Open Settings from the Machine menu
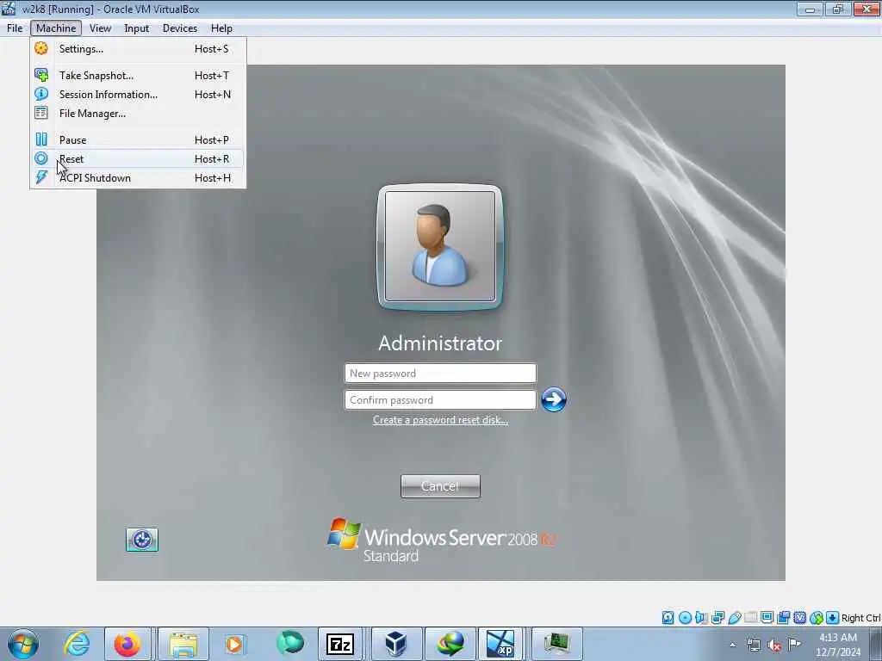This screenshot has height=661, width=882. click(x=138, y=49)
